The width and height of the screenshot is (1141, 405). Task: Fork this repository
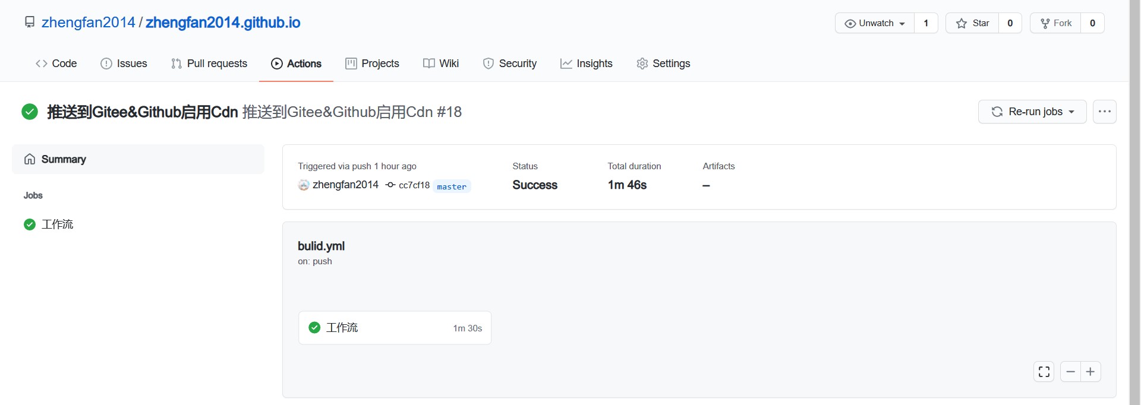pos(1055,23)
